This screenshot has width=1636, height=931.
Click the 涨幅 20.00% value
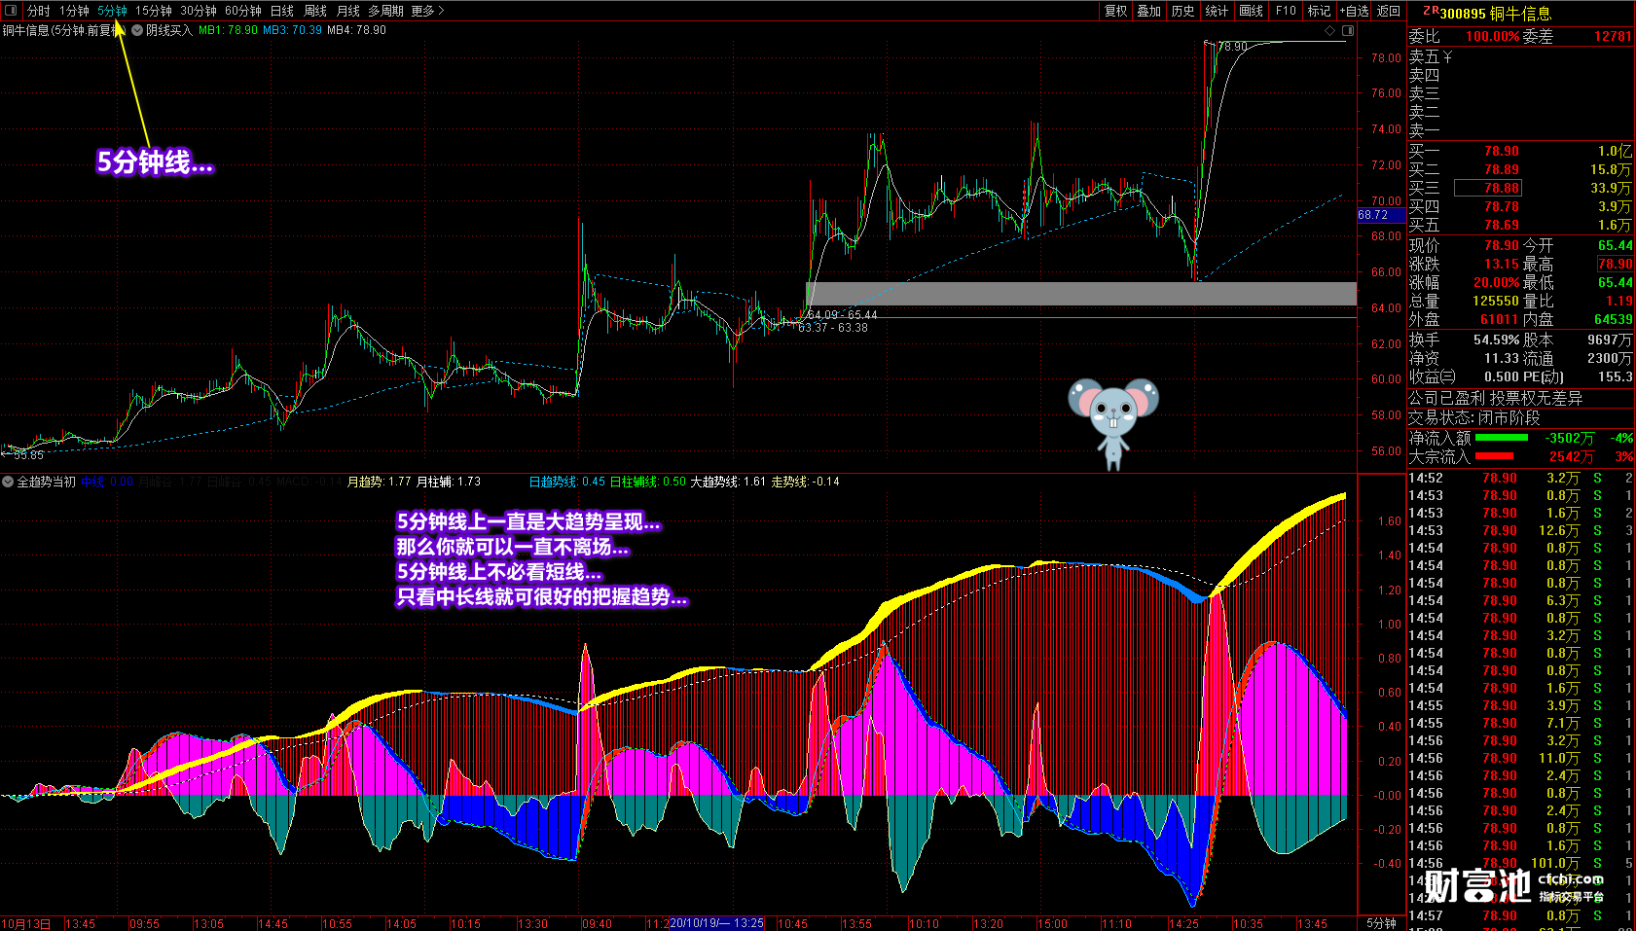tap(1496, 282)
